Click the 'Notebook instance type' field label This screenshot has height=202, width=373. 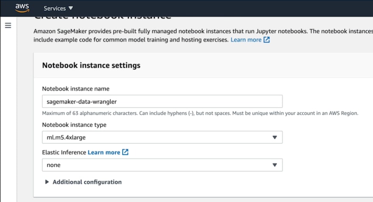coord(74,125)
